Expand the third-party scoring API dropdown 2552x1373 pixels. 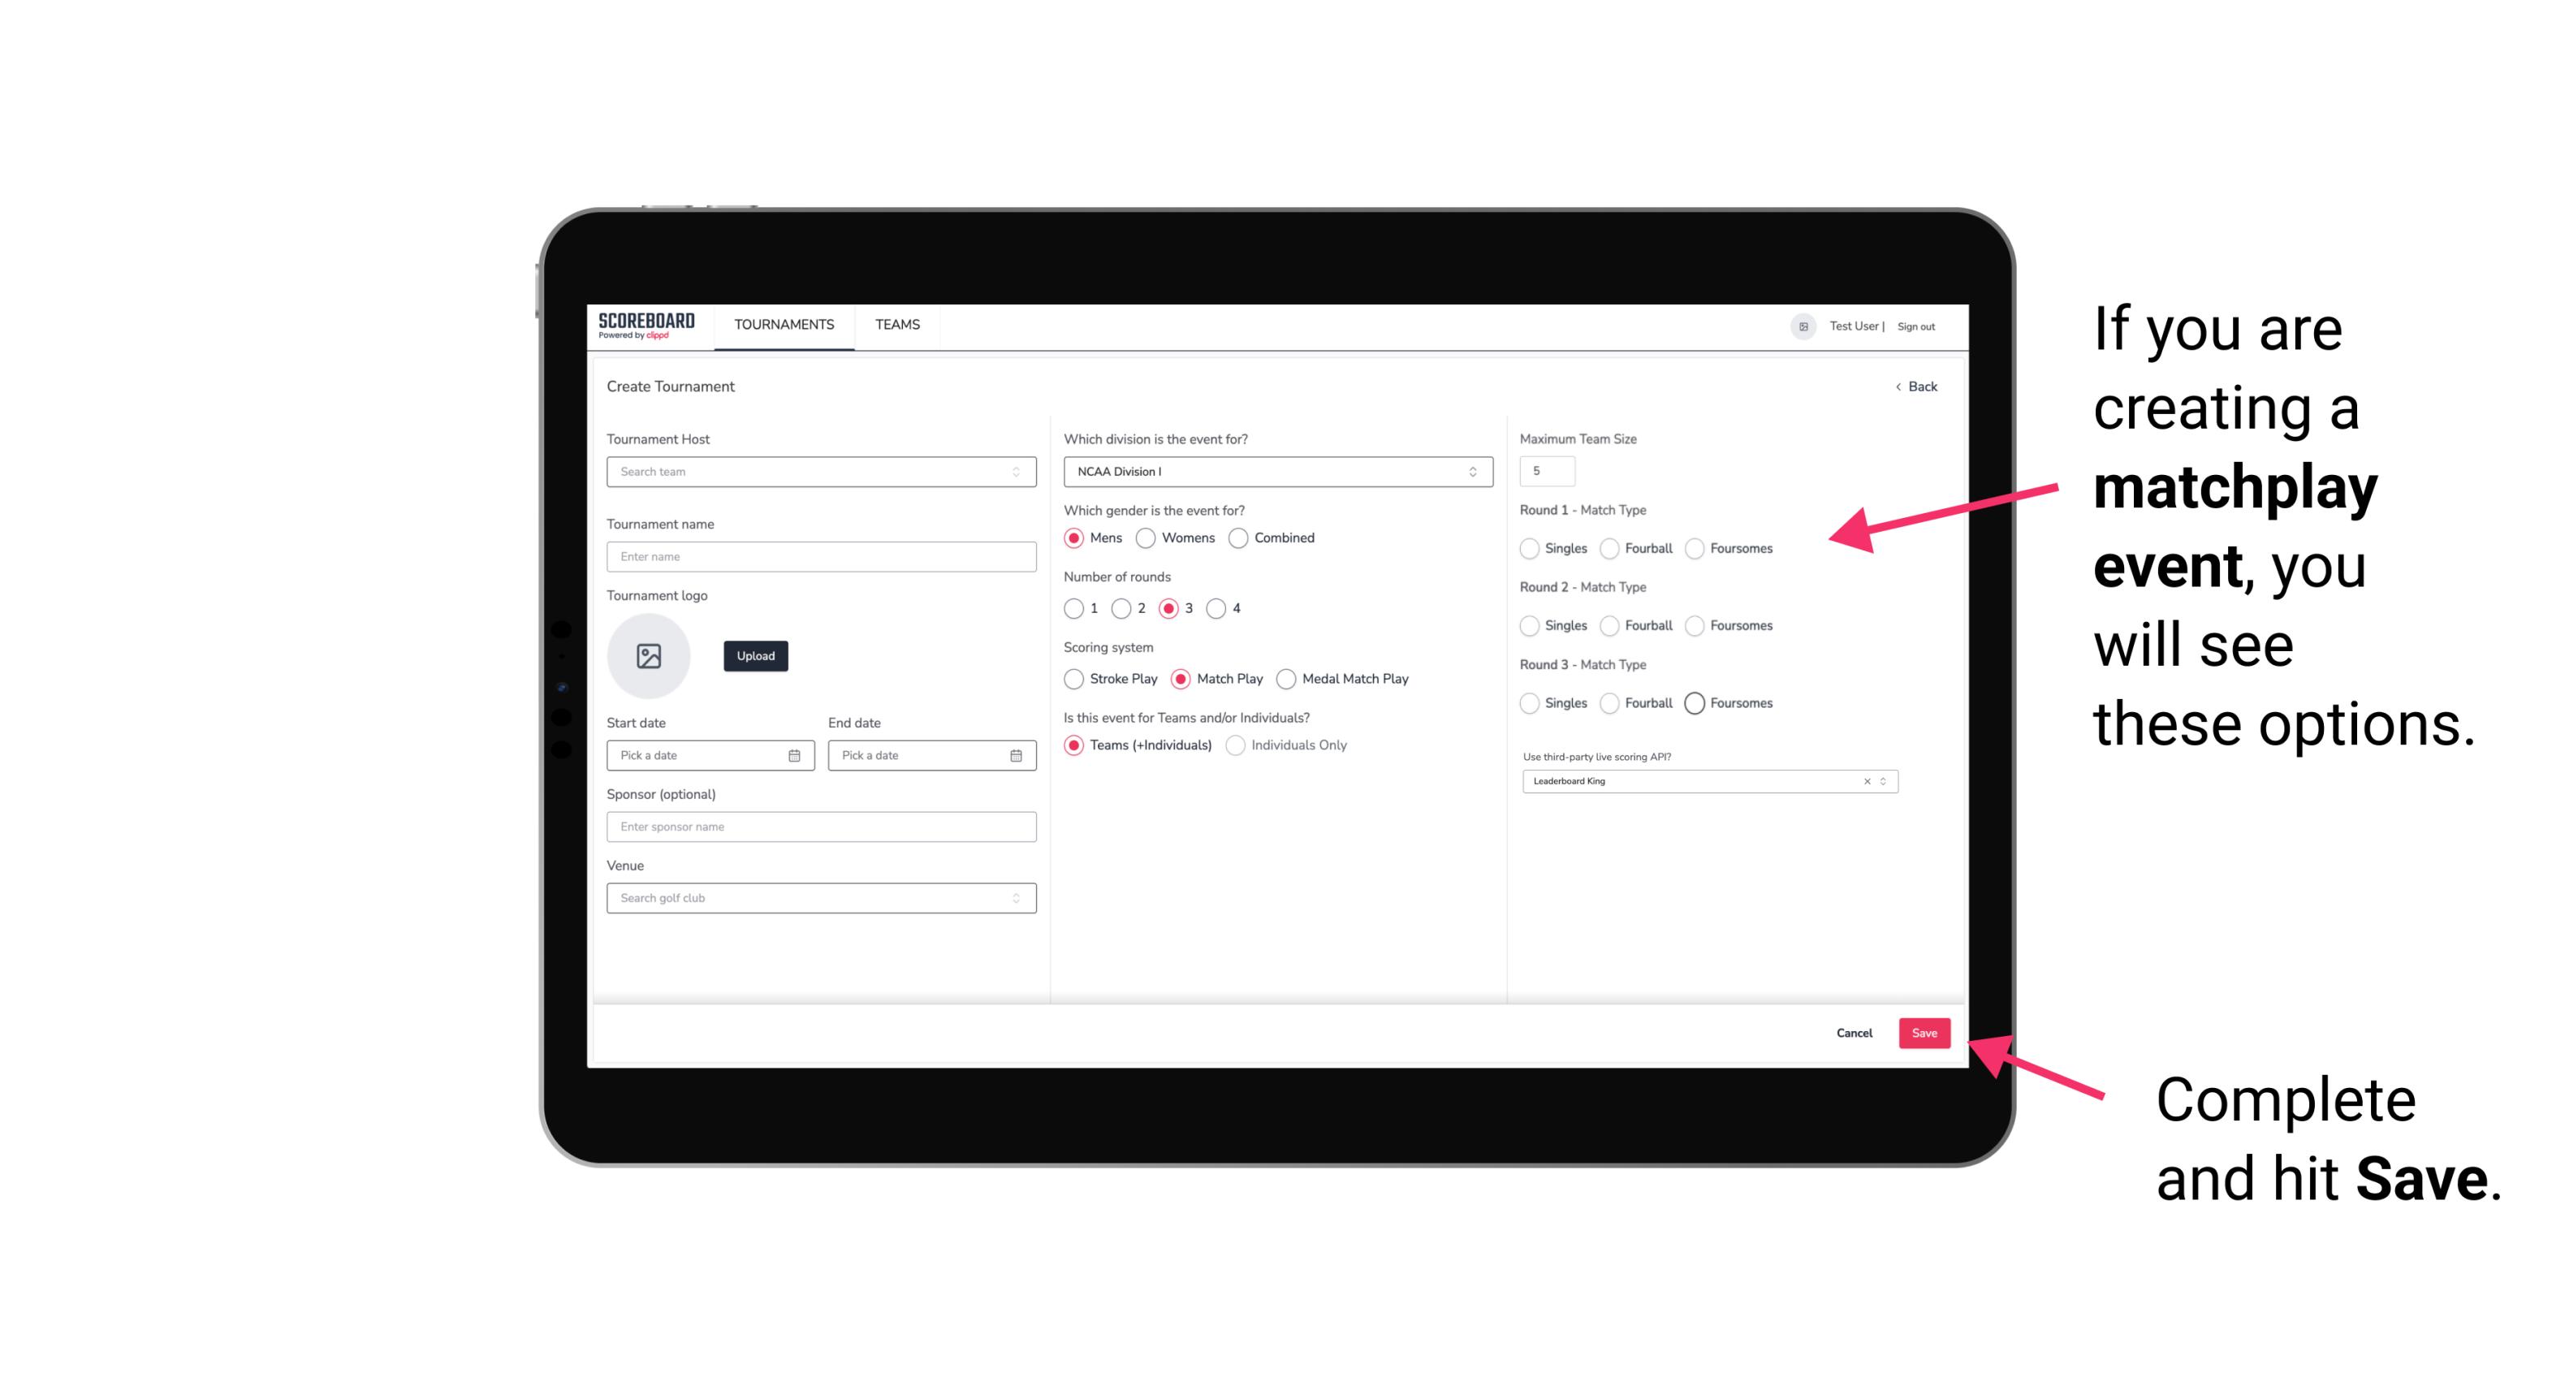point(1881,781)
